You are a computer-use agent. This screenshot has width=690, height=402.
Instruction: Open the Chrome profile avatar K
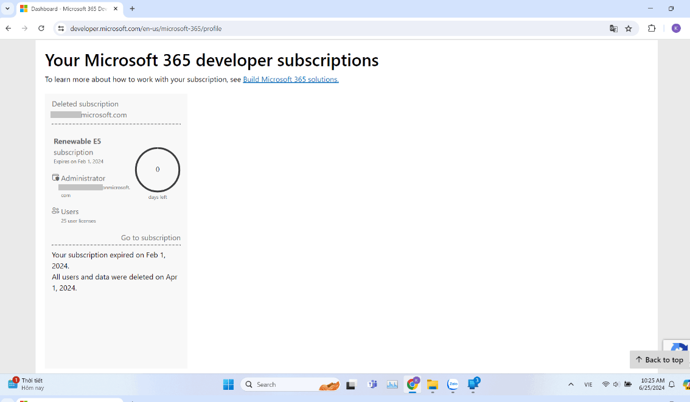(677, 29)
